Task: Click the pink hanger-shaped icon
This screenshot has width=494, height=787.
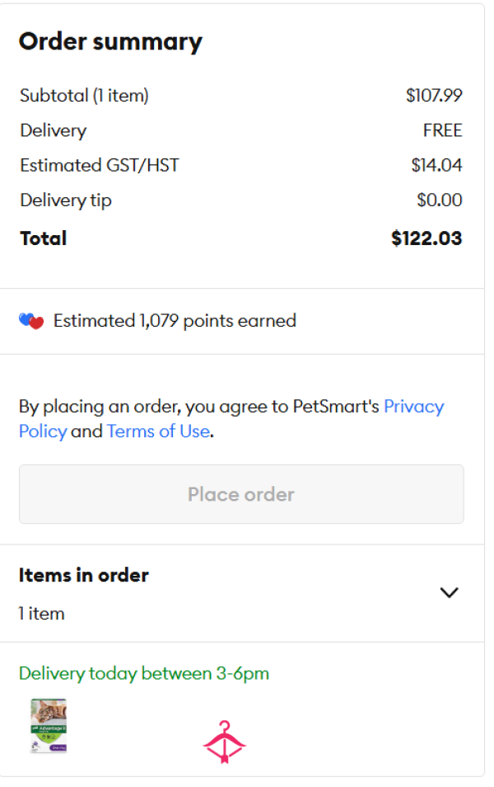Action: pyautogui.click(x=224, y=742)
